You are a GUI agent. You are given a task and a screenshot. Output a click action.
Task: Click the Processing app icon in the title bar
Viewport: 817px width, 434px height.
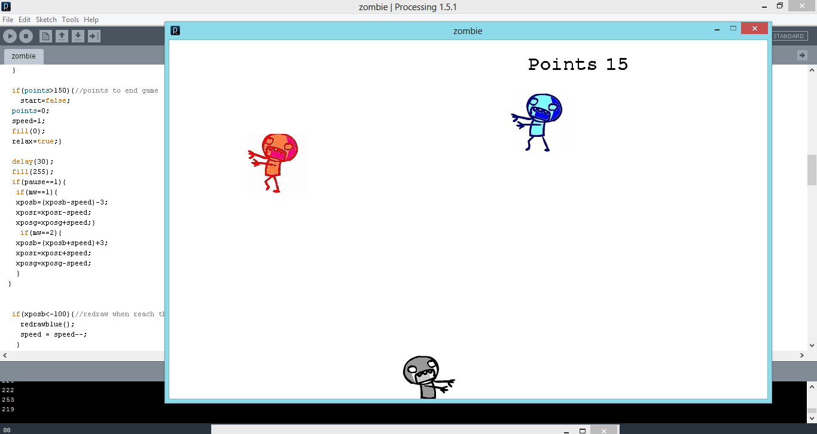[7, 7]
